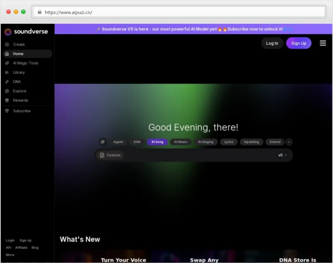Click the Subscribe diamond icon
The image size is (333, 263).
7,111
